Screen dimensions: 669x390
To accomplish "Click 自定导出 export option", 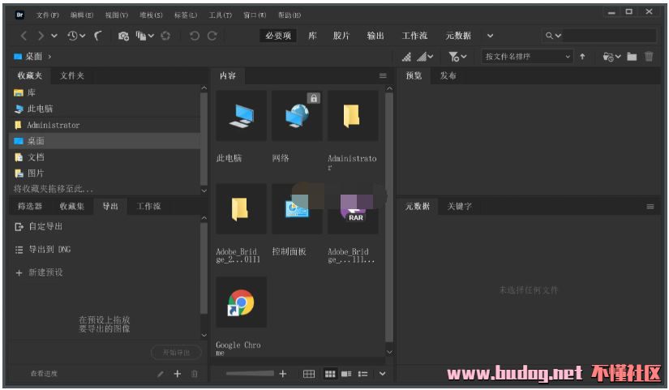I will [38, 226].
